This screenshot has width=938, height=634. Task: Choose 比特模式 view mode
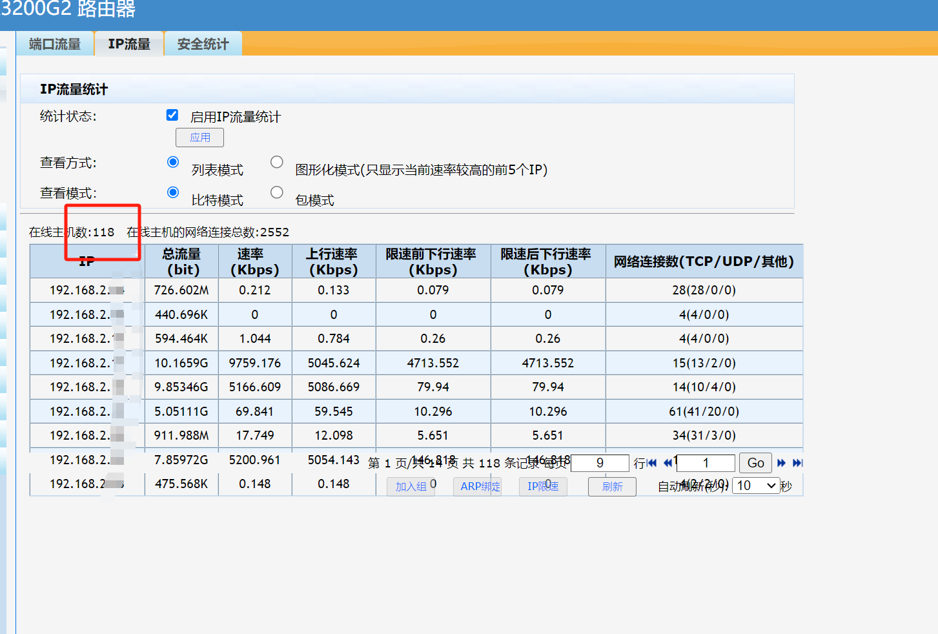(173, 192)
